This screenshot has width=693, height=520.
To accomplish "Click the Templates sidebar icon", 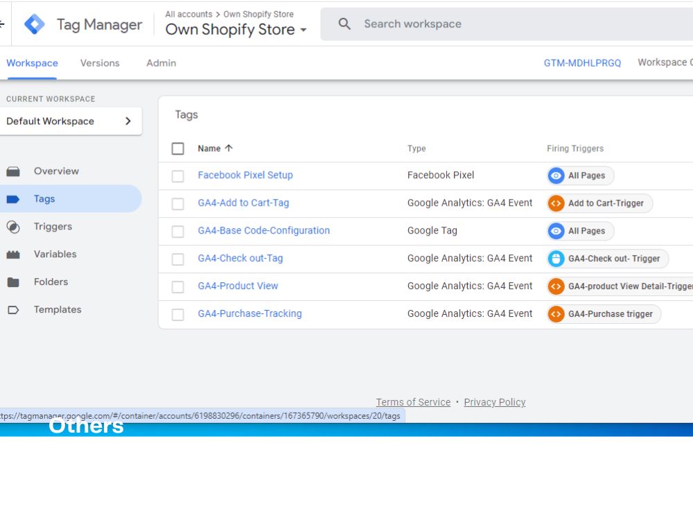I will [13, 310].
